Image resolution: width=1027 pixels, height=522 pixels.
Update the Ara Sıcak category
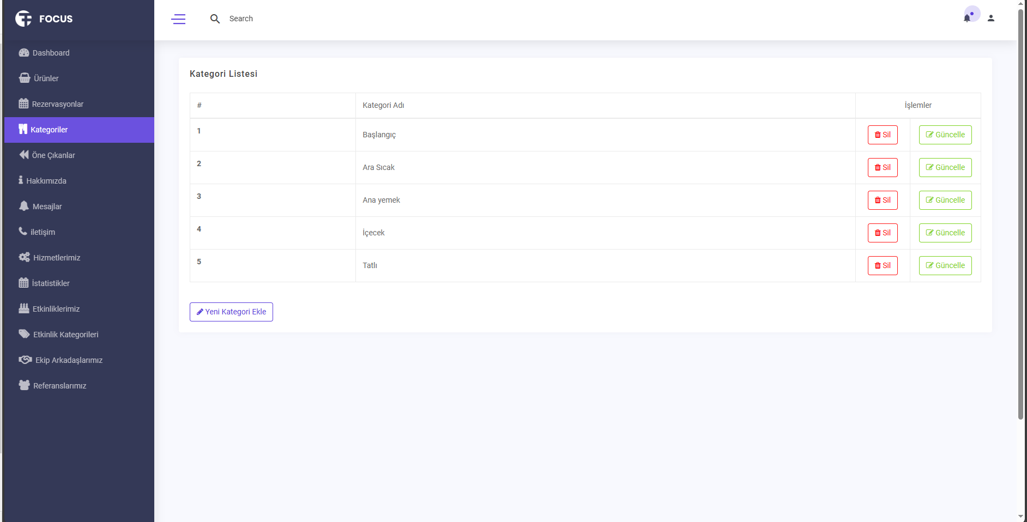945,168
